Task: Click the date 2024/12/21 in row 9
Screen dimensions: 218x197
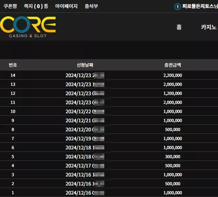Action: [78, 121]
